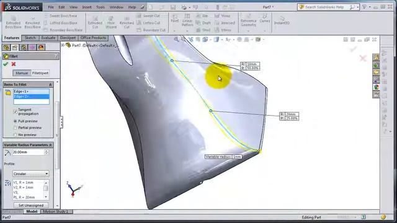
Task: Toggle the Instant3D tool
Action: point(282,20)
